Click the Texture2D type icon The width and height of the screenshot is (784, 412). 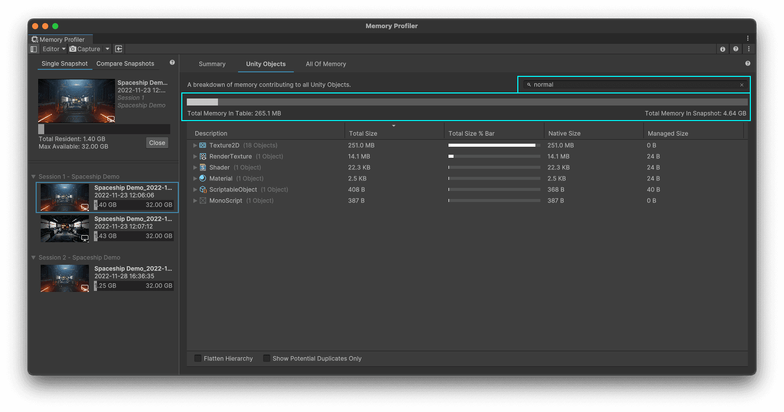pos(203,145)
